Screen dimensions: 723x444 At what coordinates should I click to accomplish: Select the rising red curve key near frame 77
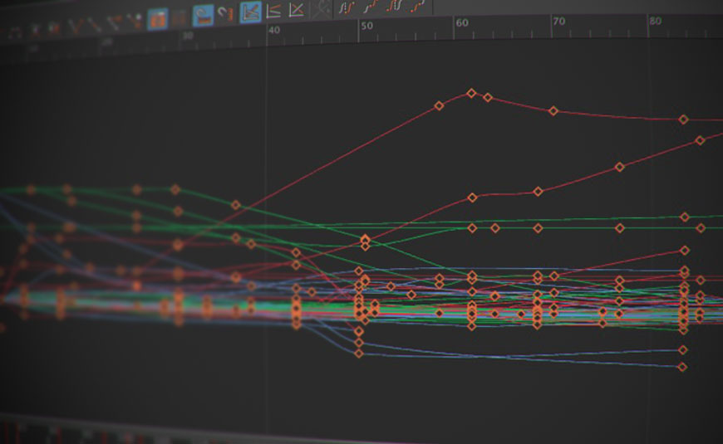click(x=620, y=167)
